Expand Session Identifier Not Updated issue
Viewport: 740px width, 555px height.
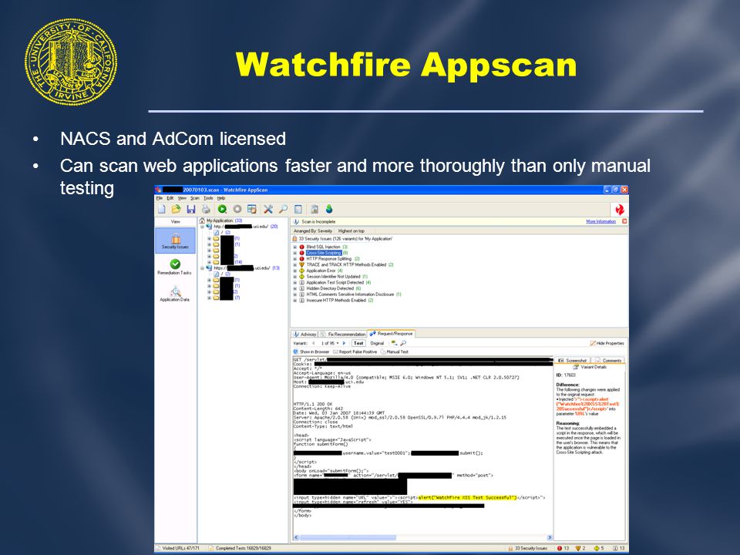pyautogui.click(x=295, y=277)
